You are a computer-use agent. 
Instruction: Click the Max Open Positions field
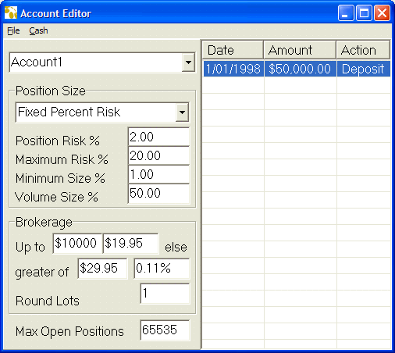[165, 330]
